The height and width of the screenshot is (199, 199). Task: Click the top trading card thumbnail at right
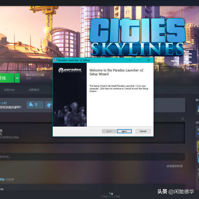(x=198, y=109)
